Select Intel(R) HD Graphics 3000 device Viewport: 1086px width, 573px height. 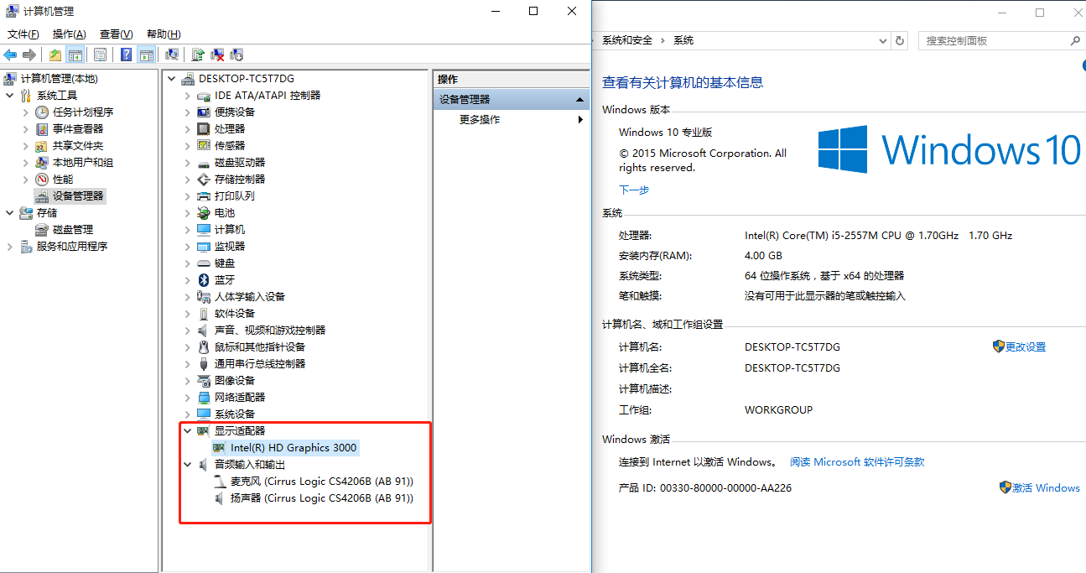pyautogui.click(x=294, y=447)
